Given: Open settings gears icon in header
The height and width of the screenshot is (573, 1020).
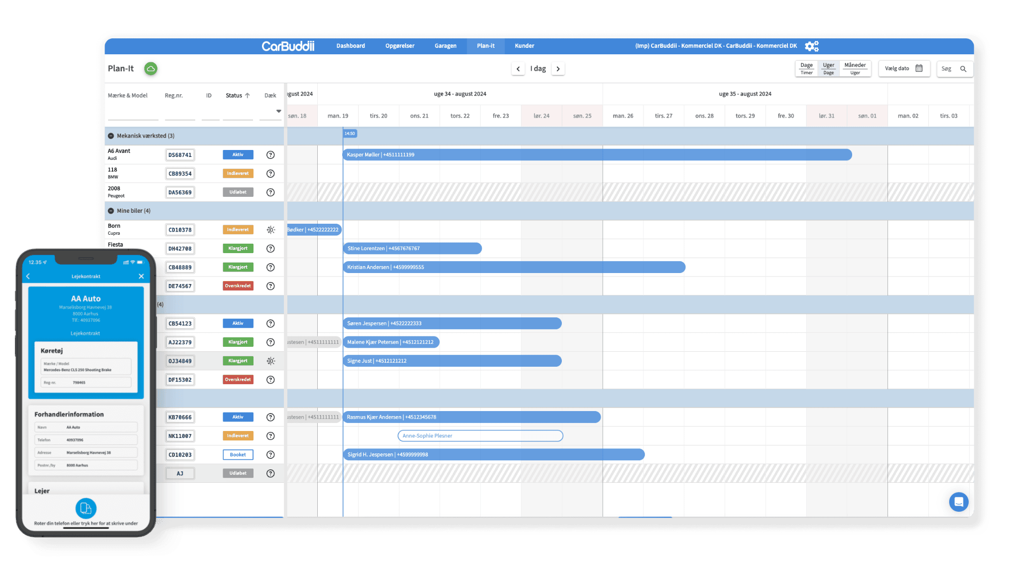Looking at the screenshot, I should click(812, 46).
